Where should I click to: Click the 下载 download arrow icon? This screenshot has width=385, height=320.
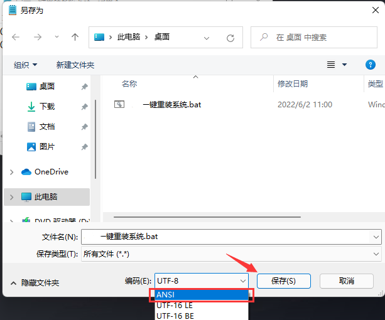(x=31, y=107)
